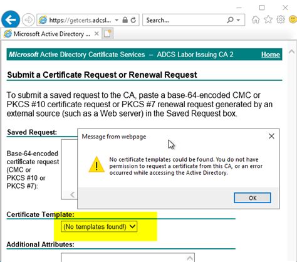Click the magnifying glass search icon
297x262 pixels.
(x=230, y=20)
